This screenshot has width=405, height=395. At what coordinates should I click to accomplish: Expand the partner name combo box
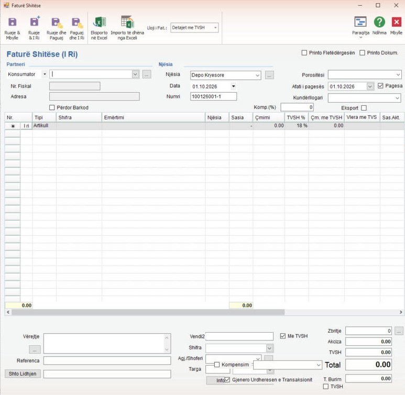(x=136, y=74)
